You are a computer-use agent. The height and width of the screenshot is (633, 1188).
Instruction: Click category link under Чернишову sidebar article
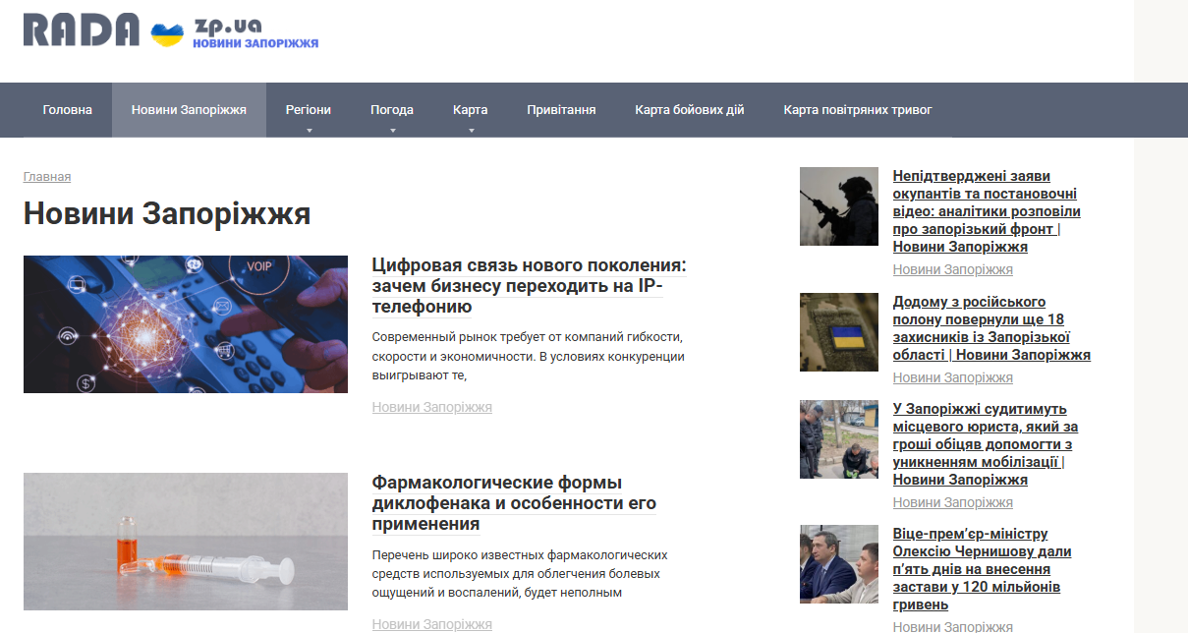tap(953, 627)
